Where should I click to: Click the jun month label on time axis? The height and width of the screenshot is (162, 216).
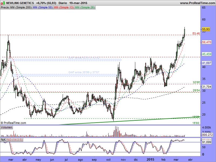point(52,160)
